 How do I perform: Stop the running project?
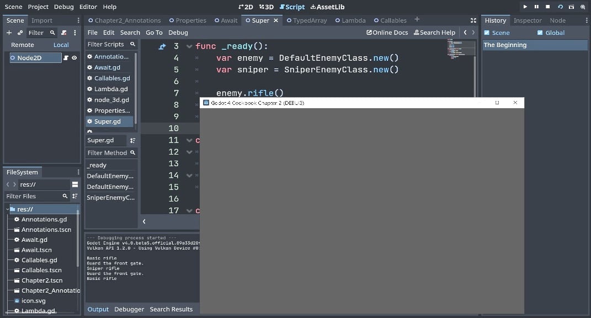(547, 7)
